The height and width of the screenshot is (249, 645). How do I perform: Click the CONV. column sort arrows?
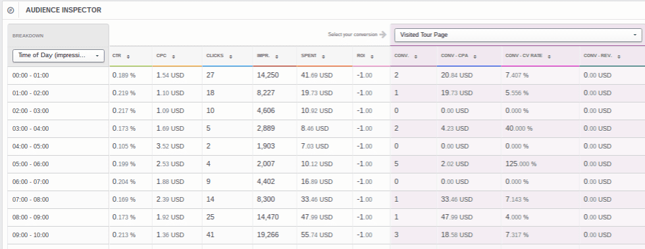pyautogui.click(x=415, y=57)
